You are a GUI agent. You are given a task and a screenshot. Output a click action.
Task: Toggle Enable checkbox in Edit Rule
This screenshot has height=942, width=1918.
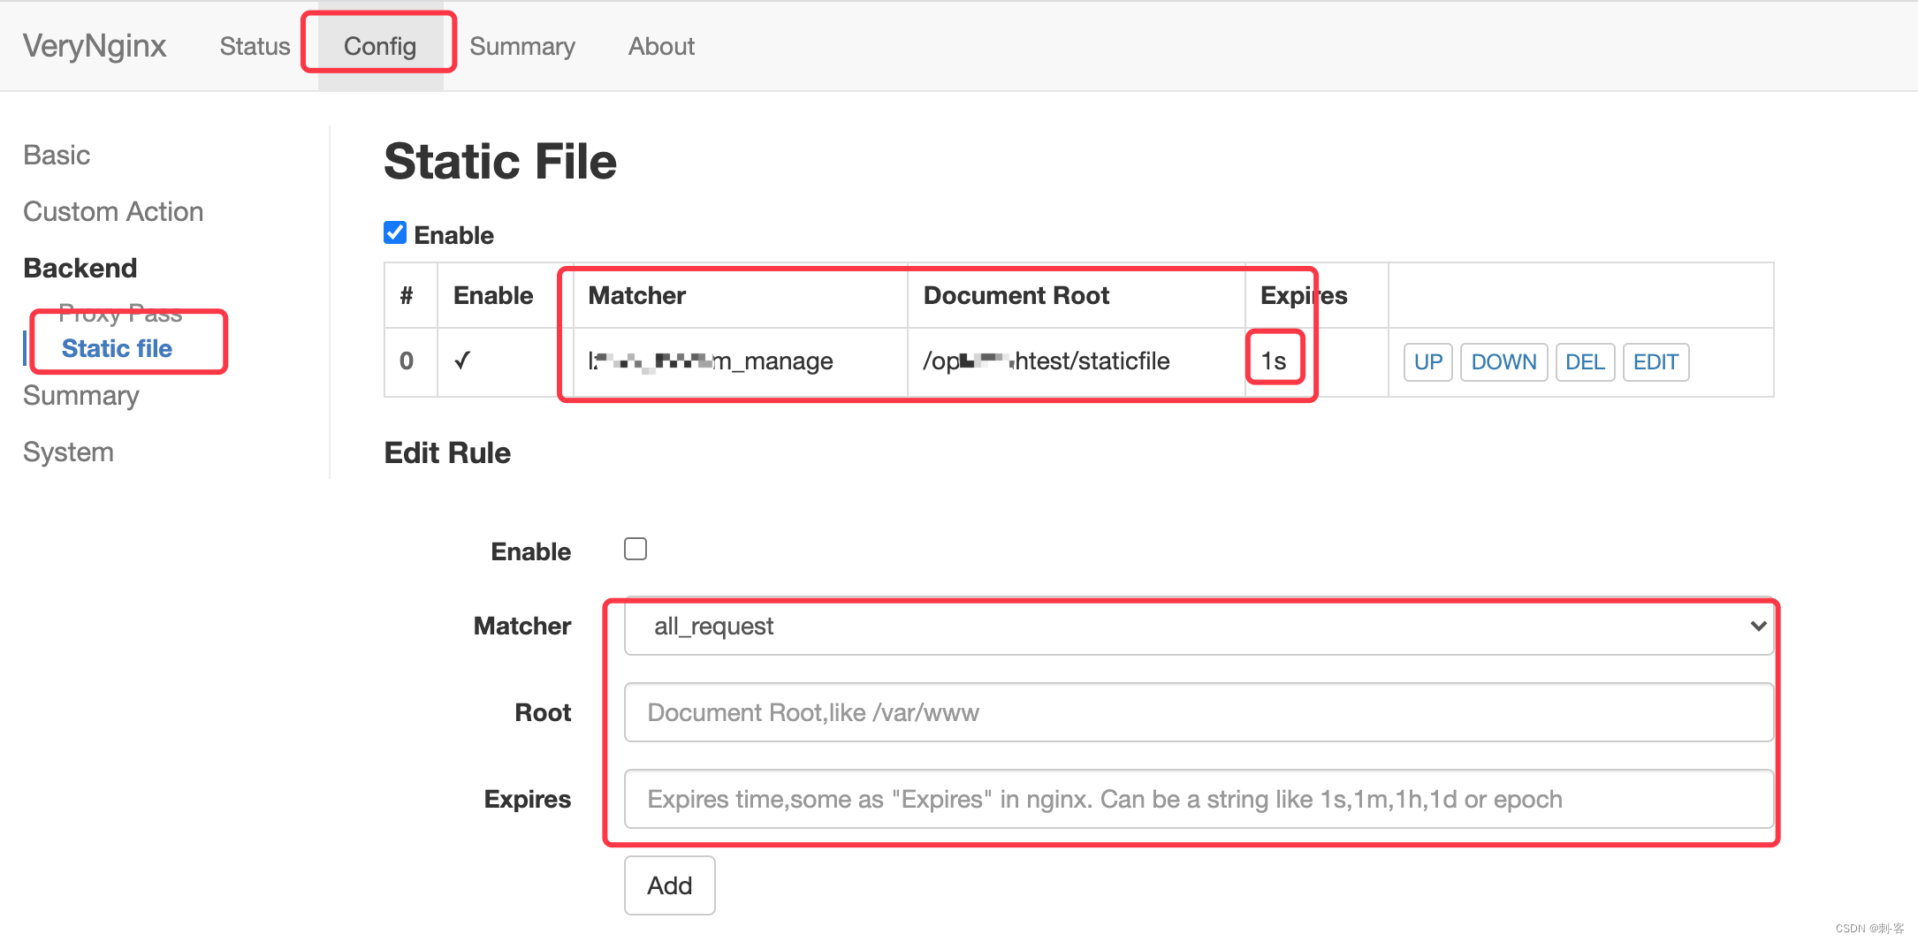(636, 549)
